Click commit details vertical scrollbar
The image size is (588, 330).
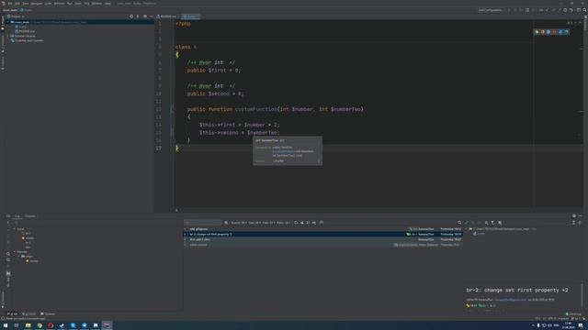582,295
